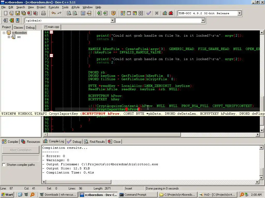Open the Project menu
This screenshot has width=265, height=198.
41,7
